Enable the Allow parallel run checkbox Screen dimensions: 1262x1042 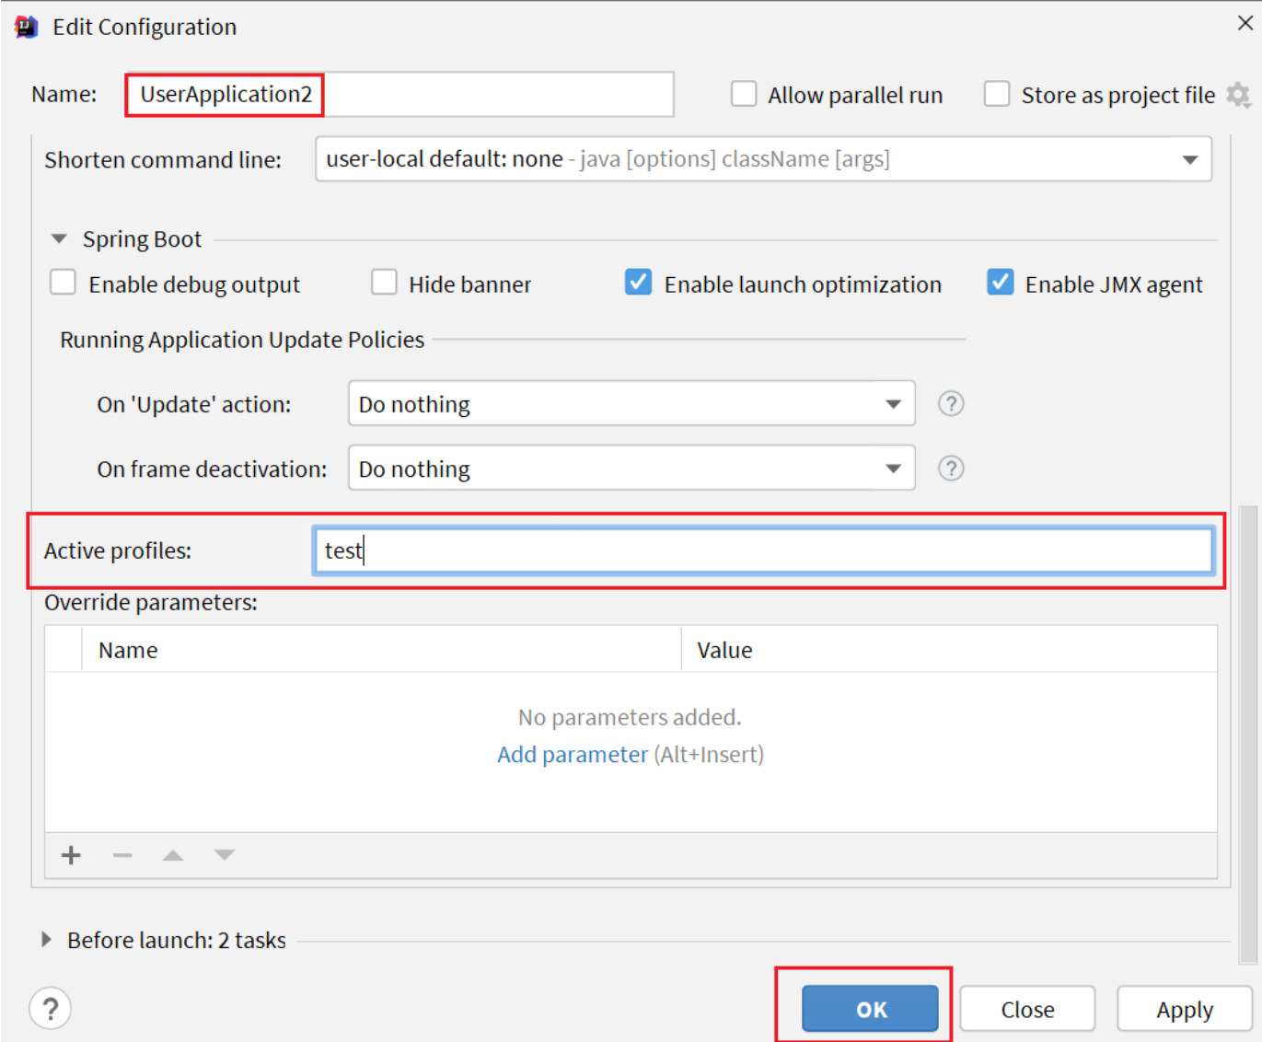(x=744, y=95)
